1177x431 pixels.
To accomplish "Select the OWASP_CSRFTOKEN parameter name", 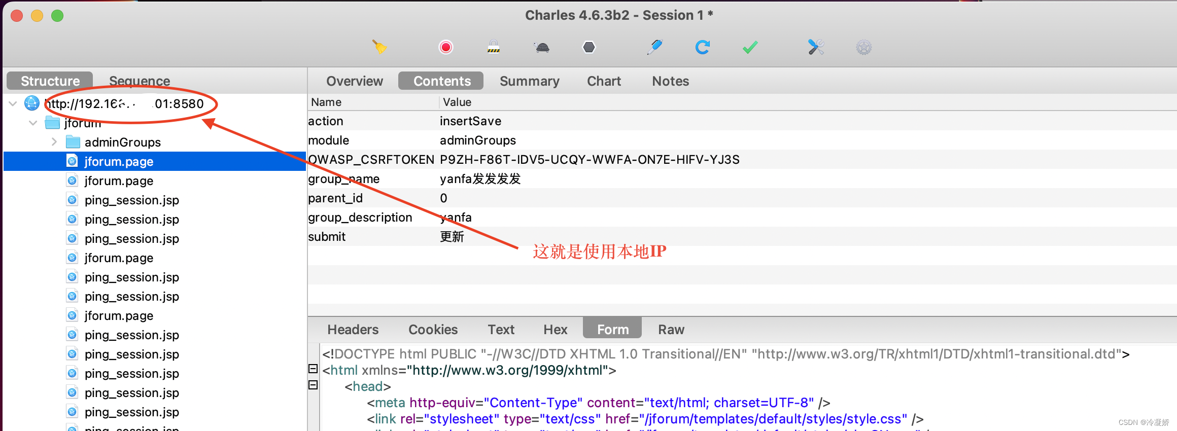I will (371, 160).
